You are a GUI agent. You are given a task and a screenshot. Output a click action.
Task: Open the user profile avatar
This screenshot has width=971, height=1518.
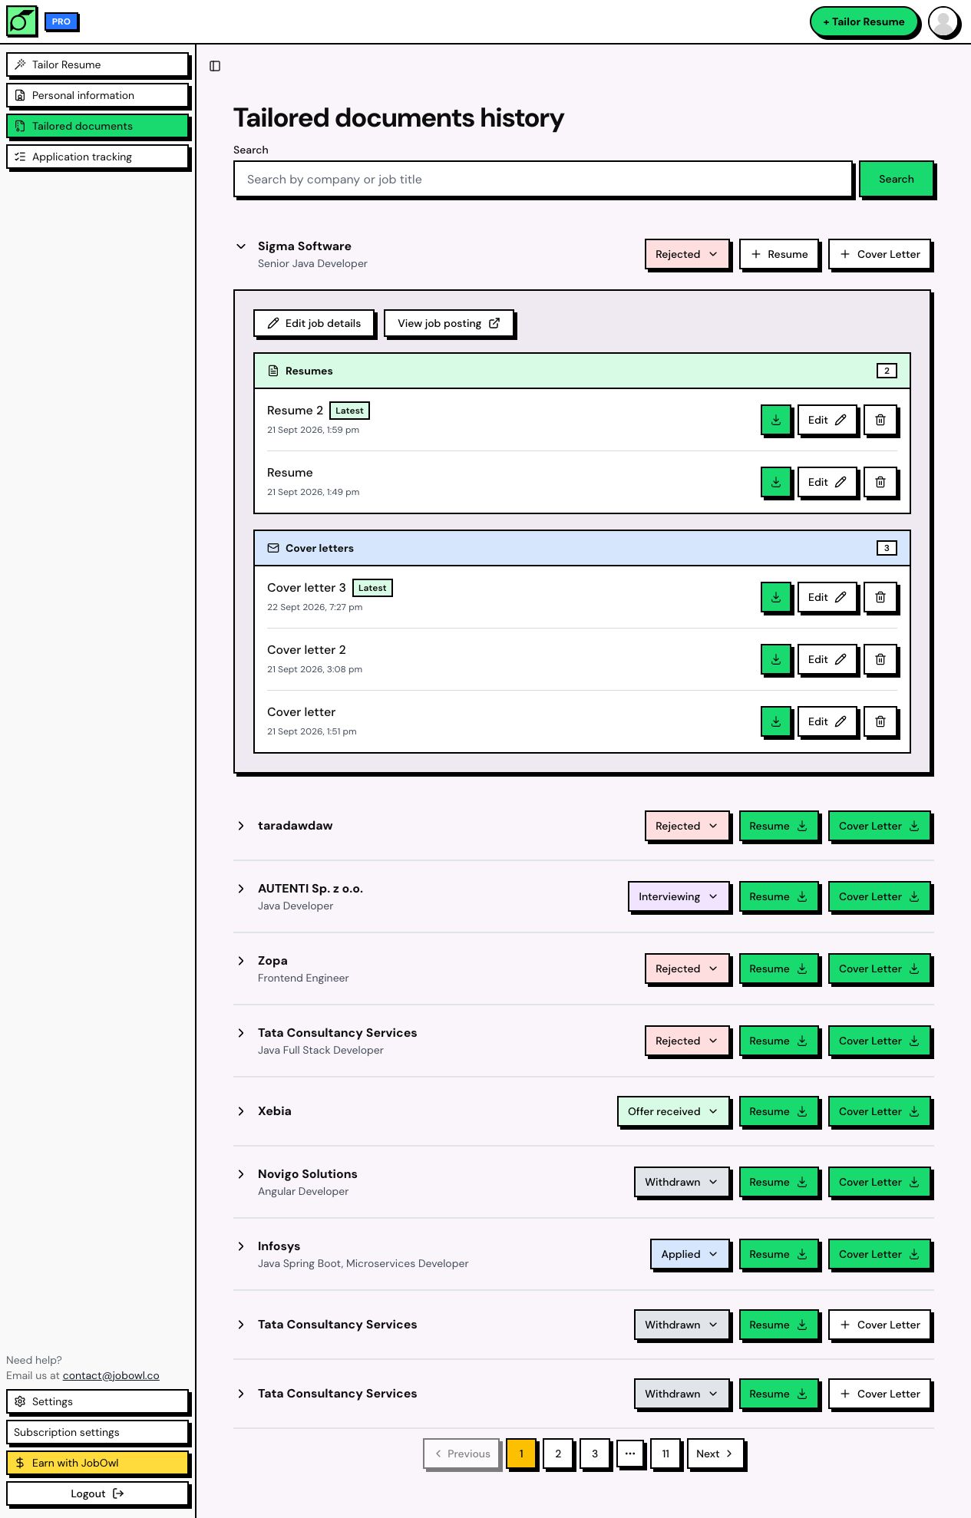click(943, 21)
